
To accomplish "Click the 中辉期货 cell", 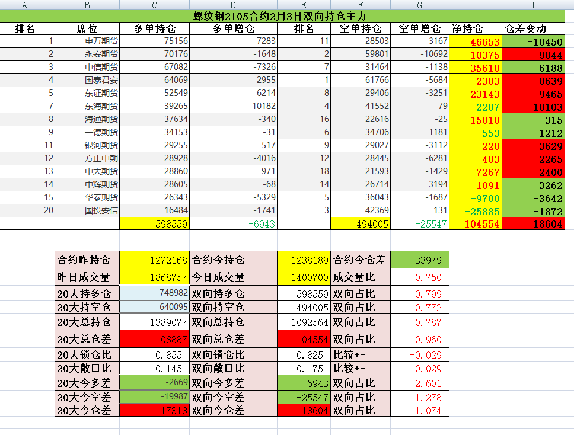I will click(x=87, y=185).
